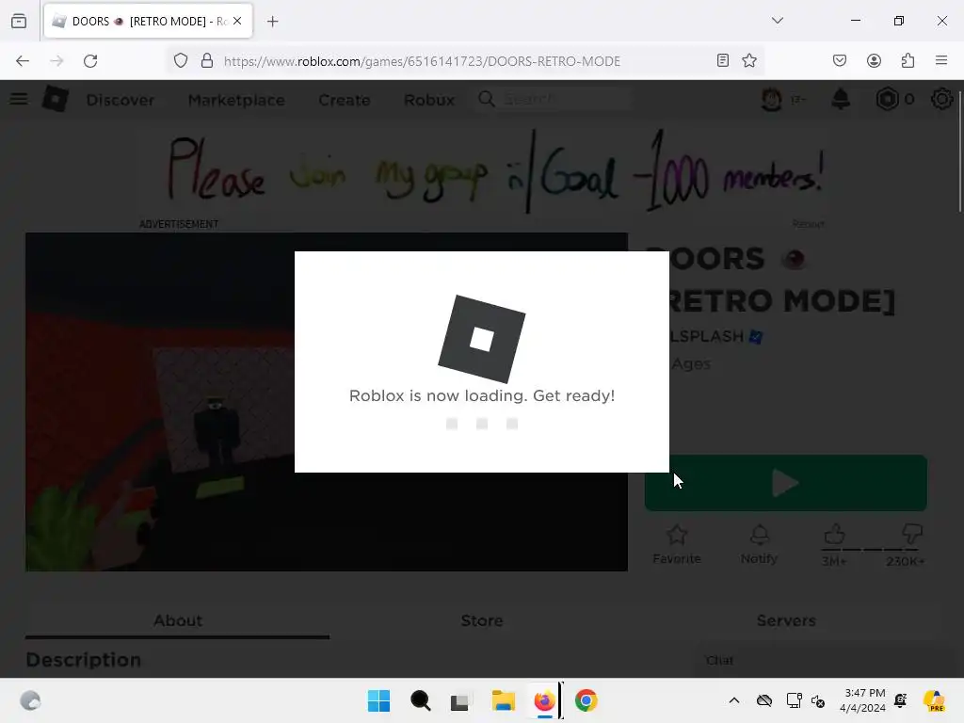
Task: Click the Report ad link
Action: pos(808,224)
